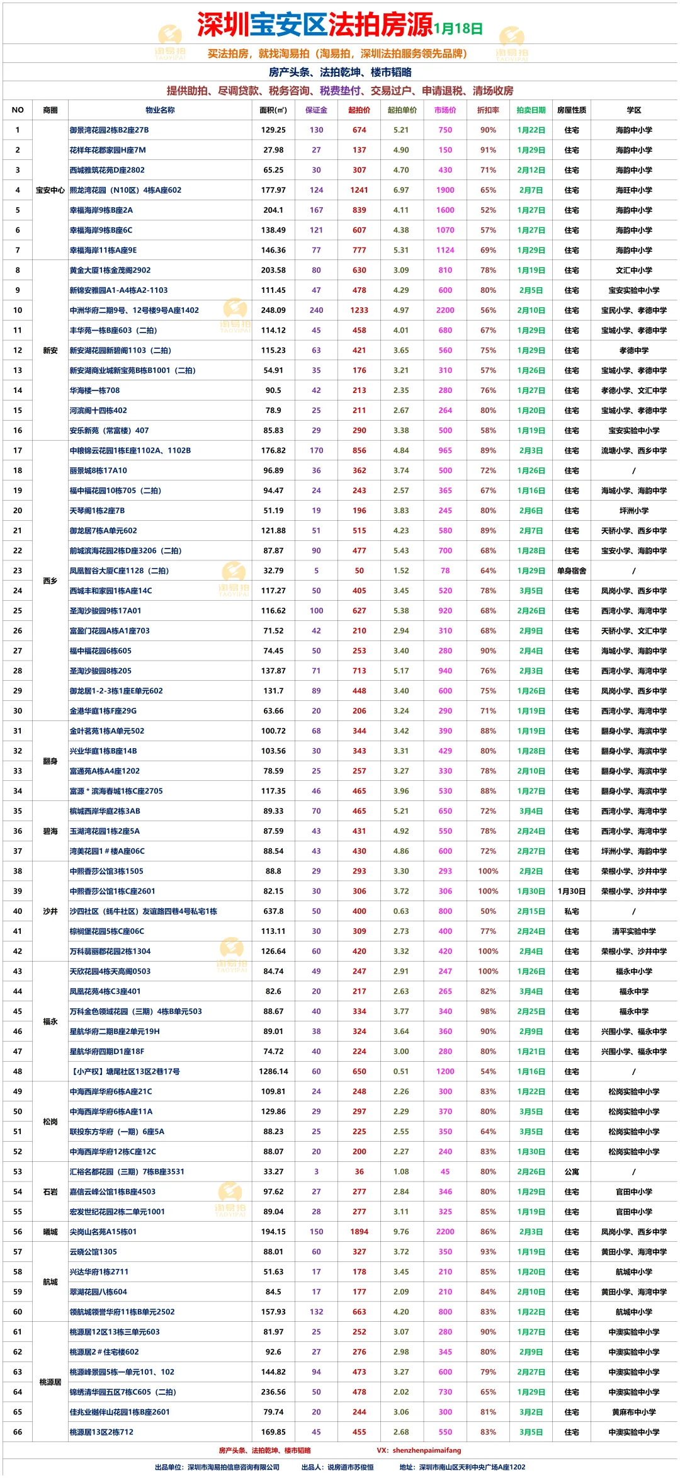
Task: Click the 起拍单价 column header
Action: [402, 110]
